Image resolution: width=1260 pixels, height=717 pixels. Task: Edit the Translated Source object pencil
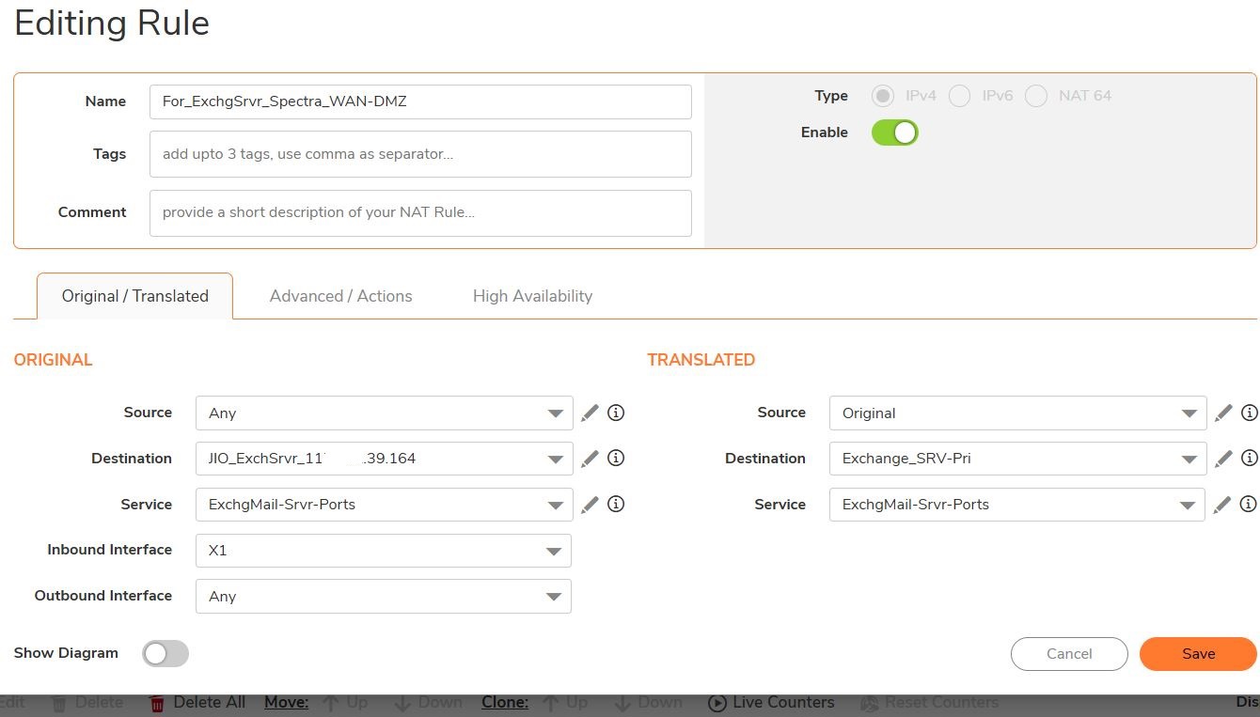tap(1223, 413)
